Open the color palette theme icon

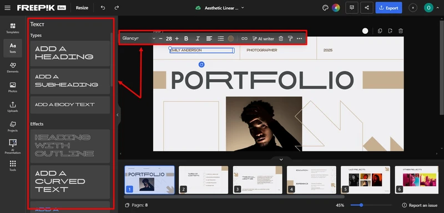coord(325,8)
